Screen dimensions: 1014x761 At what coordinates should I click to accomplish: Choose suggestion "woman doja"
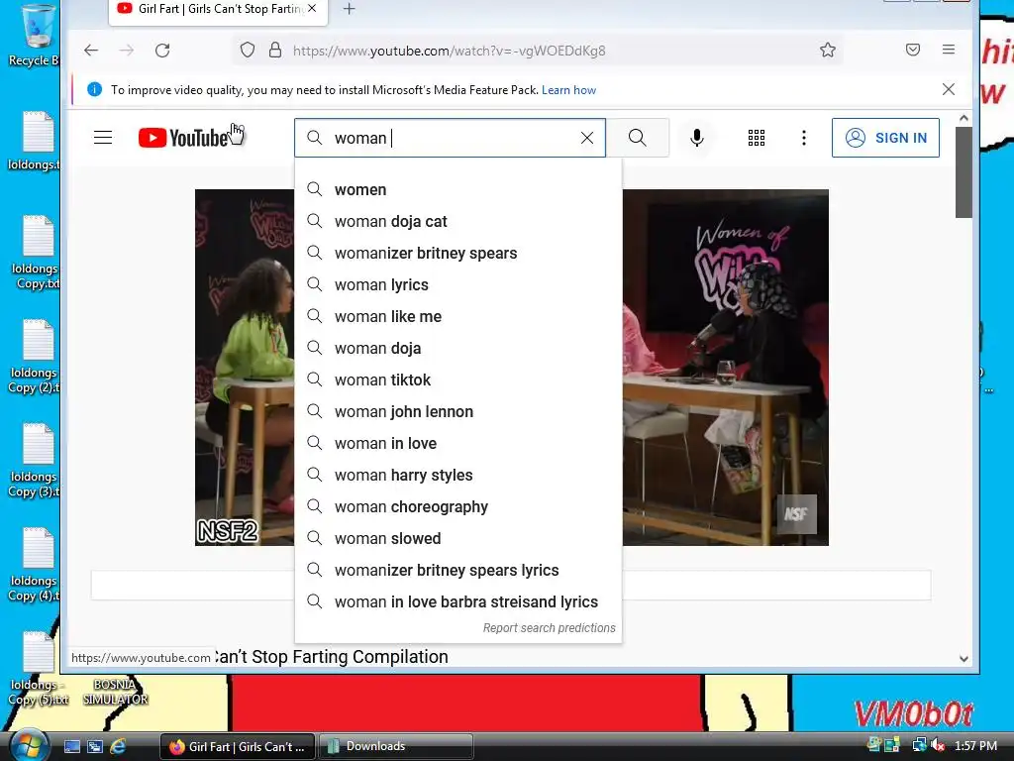pyautogui.click(x=457, y=348)
